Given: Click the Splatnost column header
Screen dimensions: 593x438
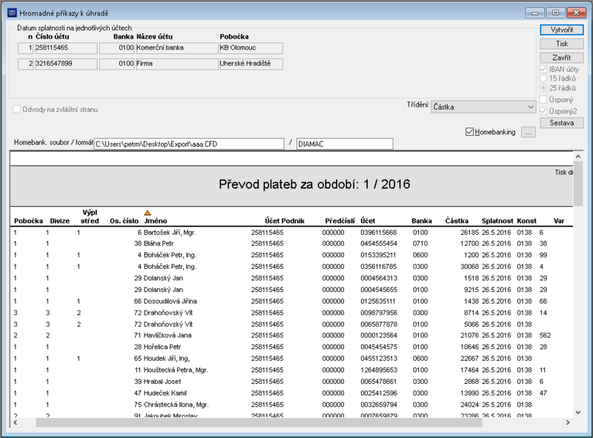Looking at the screenshot, I should (497, 221).
